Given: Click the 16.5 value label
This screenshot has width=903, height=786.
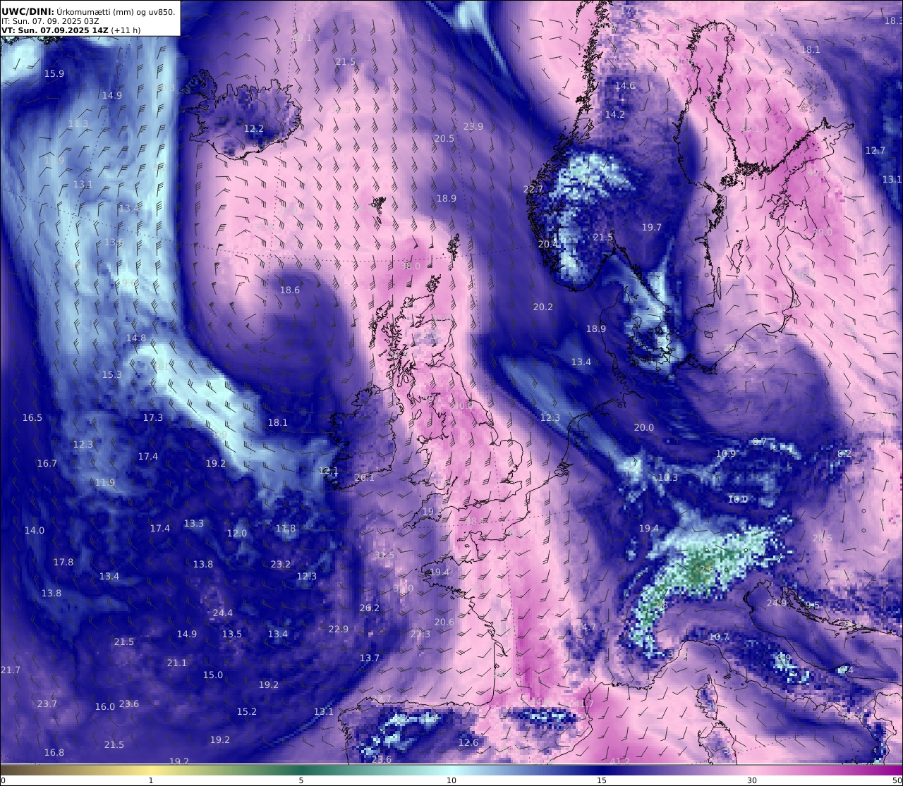Looking at the screenshot, I should coord(32,417).
